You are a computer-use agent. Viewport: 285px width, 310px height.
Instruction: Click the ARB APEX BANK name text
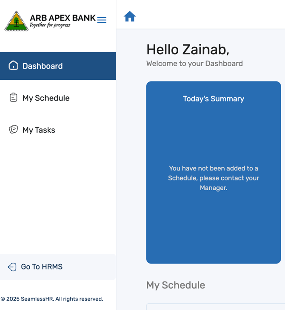(63, 18)
